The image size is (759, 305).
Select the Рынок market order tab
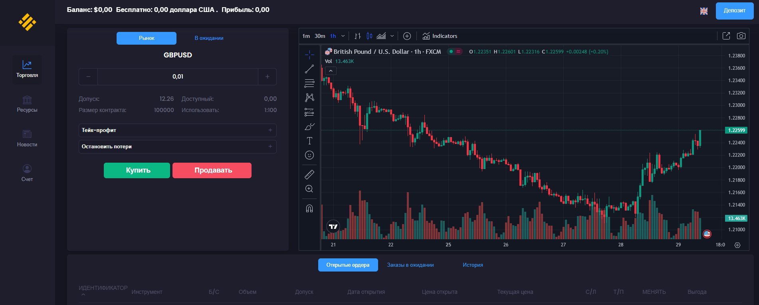(x=147, y=38)
